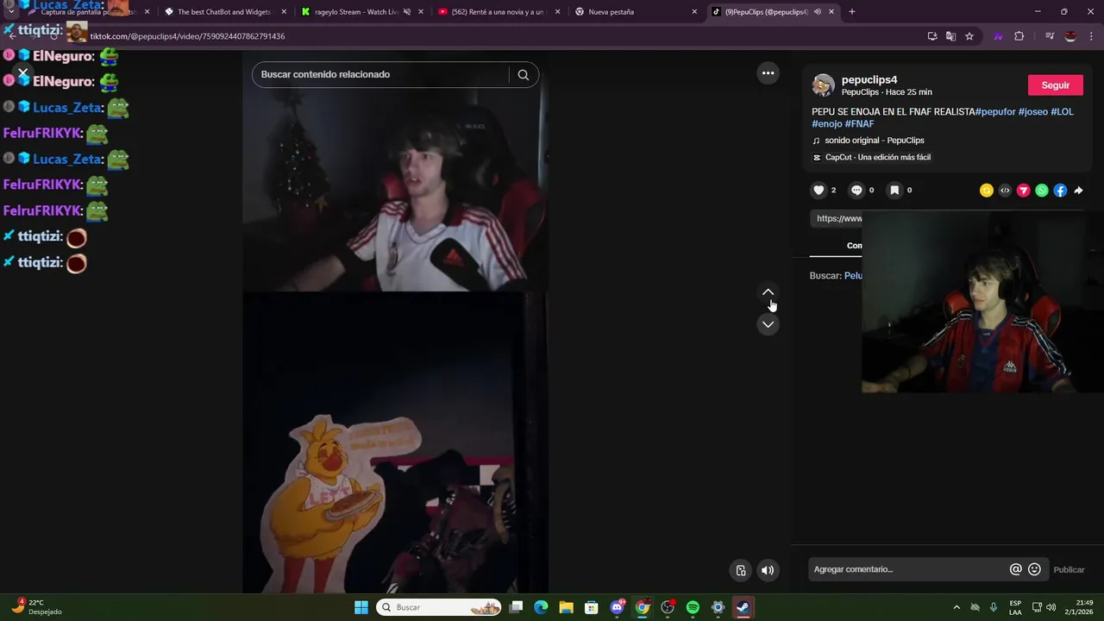Show hidden system tray icons chevron
Viewport: 1104px width, 621px height.
pyautogui.click(x=956, y=607)
